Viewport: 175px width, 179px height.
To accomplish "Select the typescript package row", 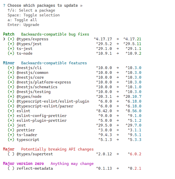I will coord(28,140).
